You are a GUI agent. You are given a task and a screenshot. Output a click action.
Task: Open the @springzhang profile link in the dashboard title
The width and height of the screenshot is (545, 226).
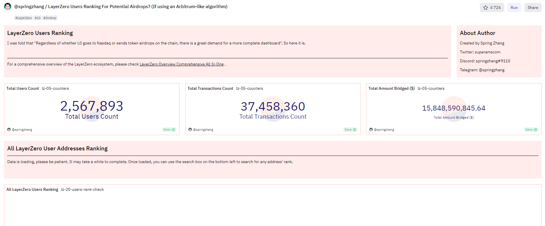(29, 7)
